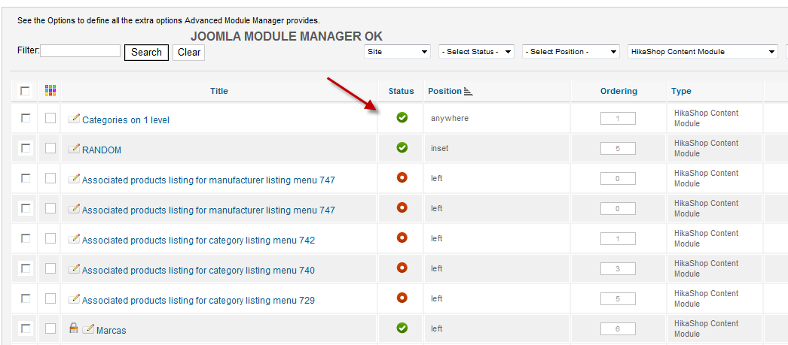Click the edit pencil icon beside RANDOM
Image resolution: width=788 pixels, height=345 pixels.
click(74, 149)
